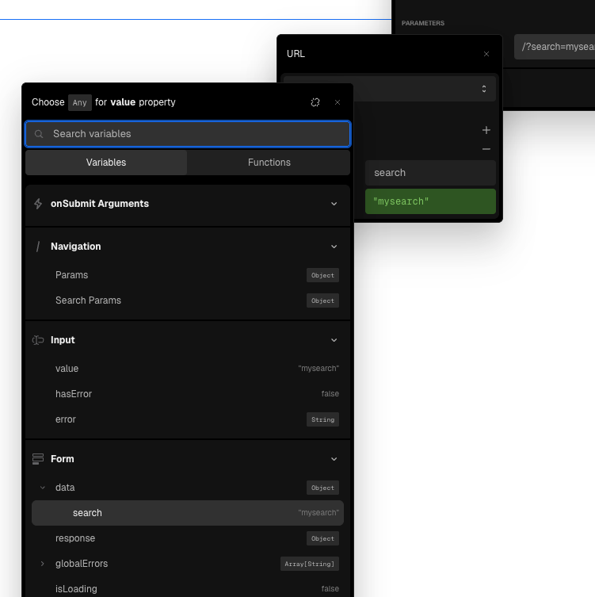Select the Form data search variable
The image size is (595, 597).
click(x=188, y=513)
